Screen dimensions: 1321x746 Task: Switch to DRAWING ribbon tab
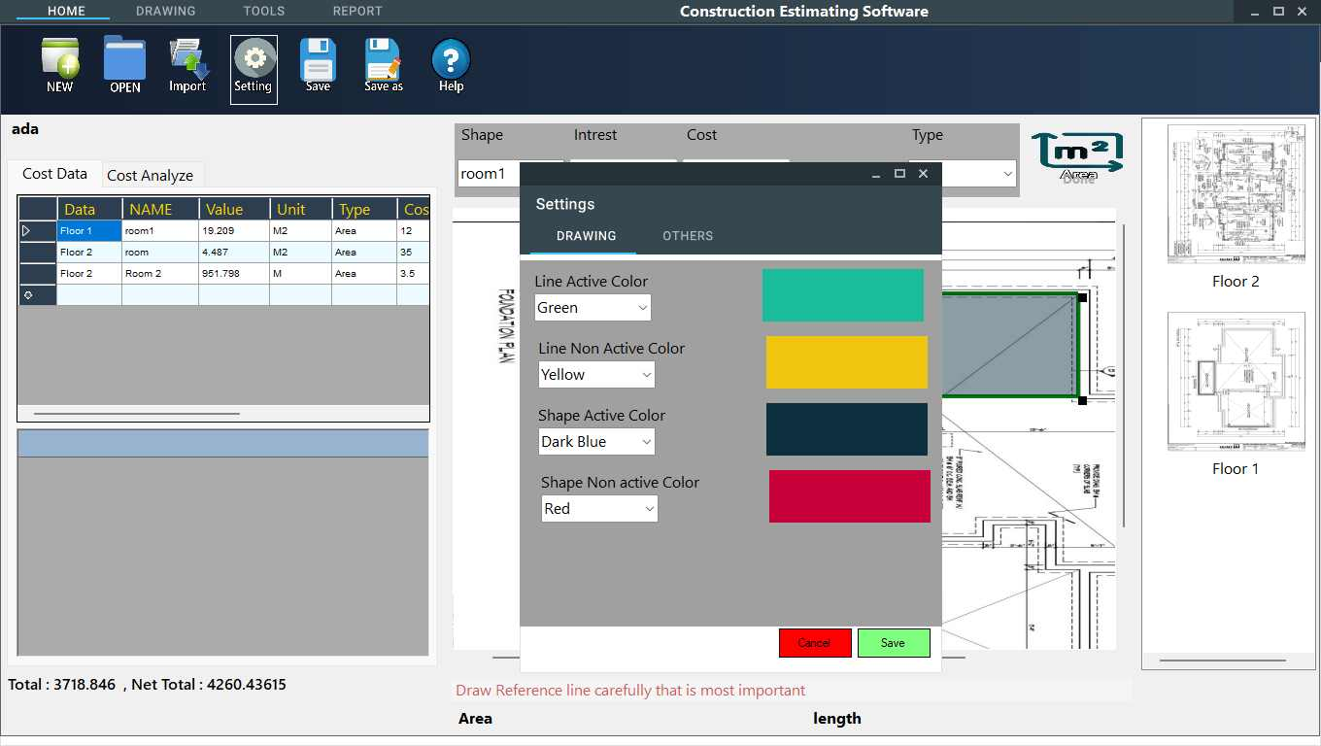point(166,12)
